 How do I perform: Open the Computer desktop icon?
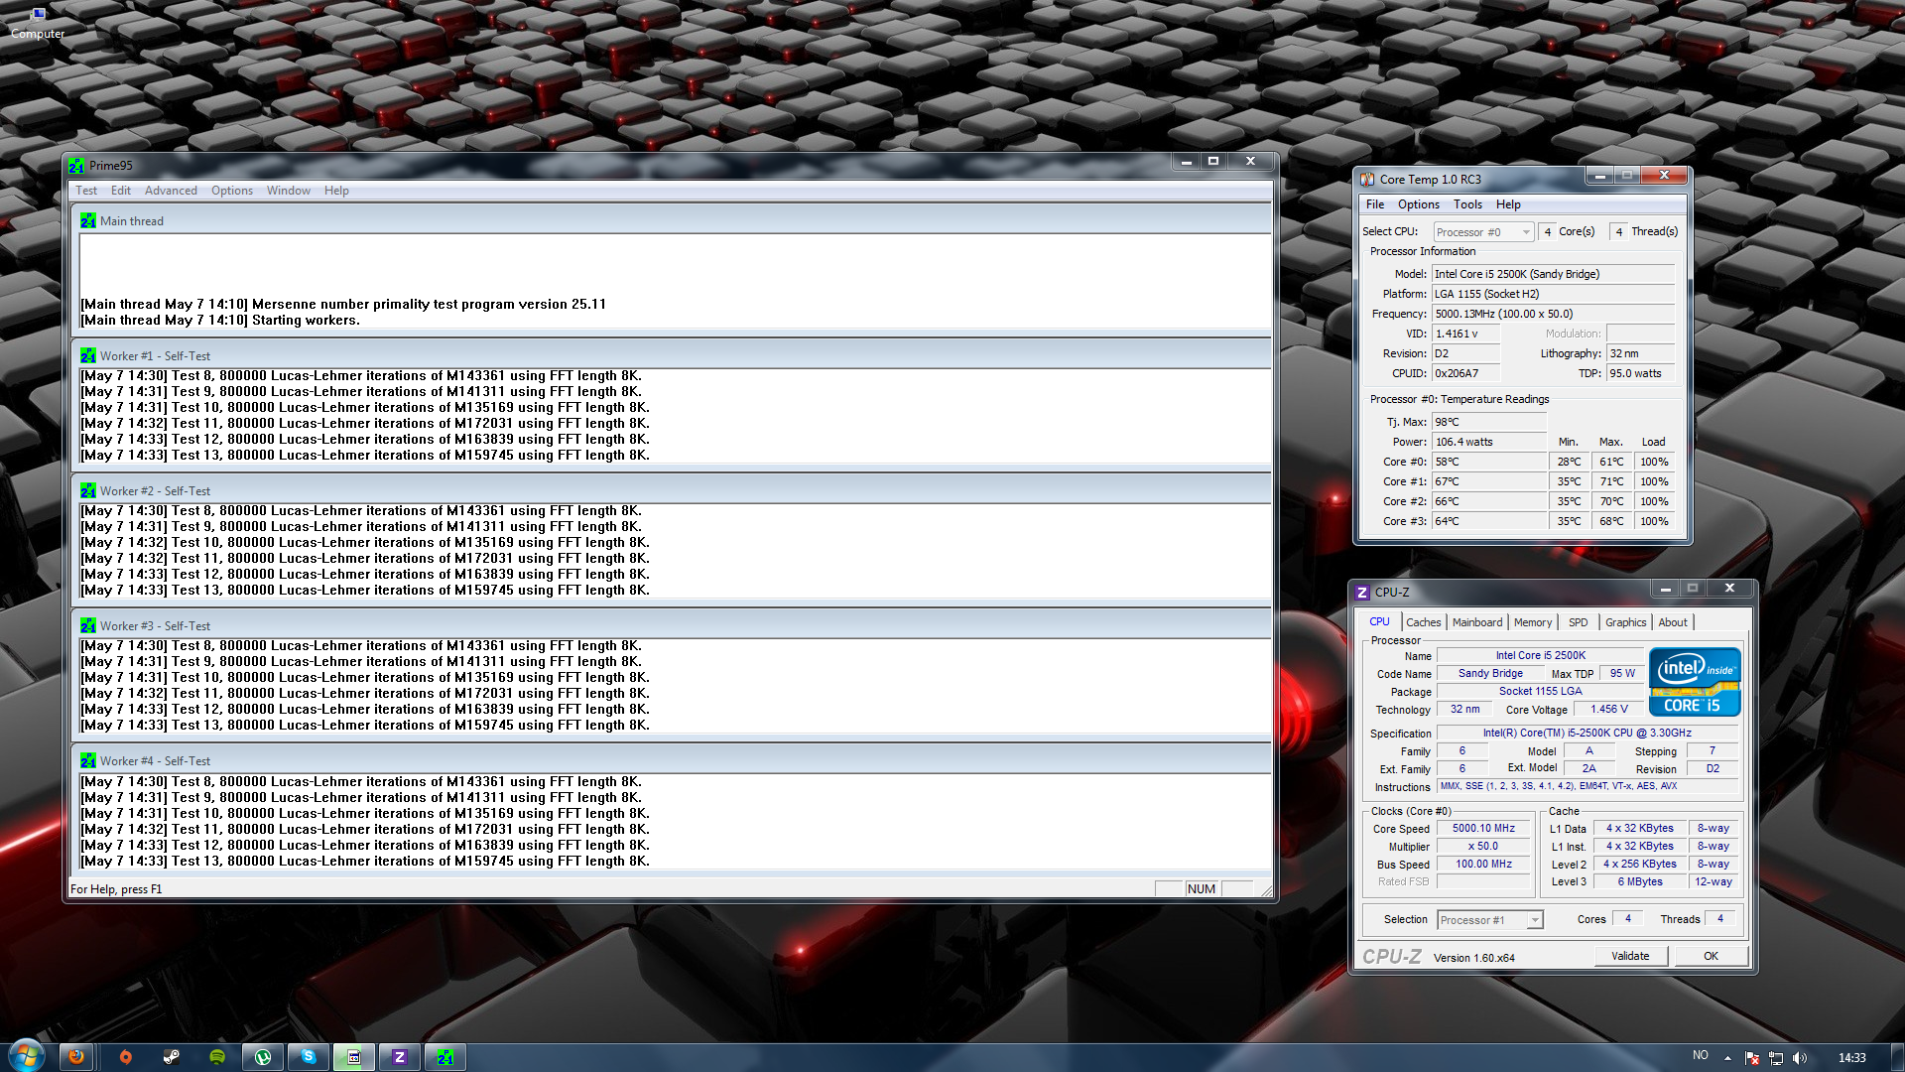38,23
